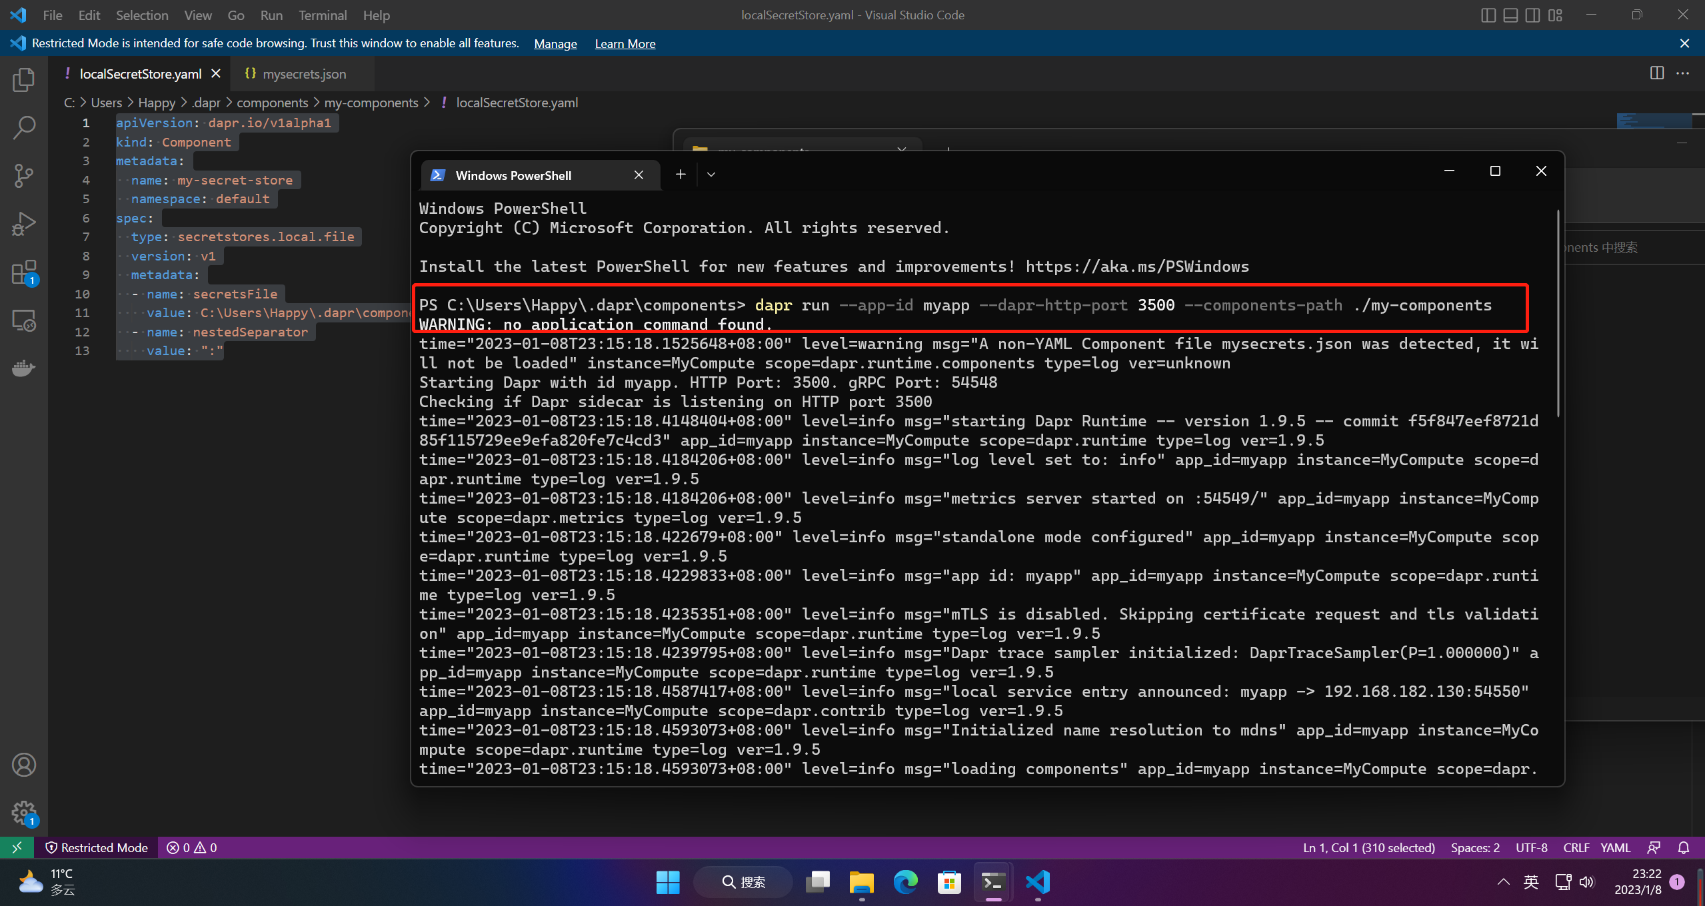Change the Spaces: 2 indentation setting

point(1475,847)
